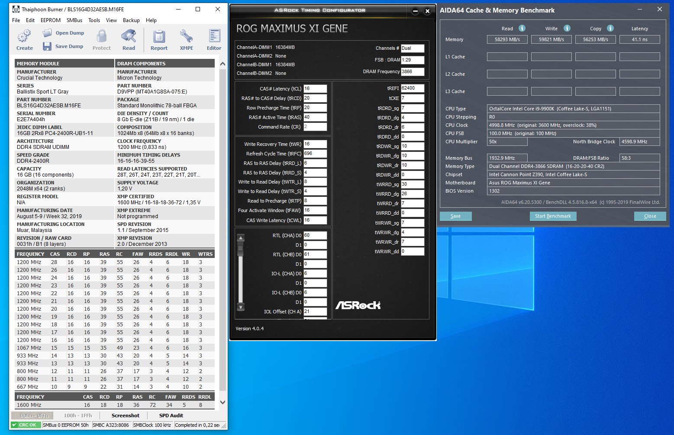The image size is (674, 435).
Task: Click the tREFI value field
Action: click(412, 88)
